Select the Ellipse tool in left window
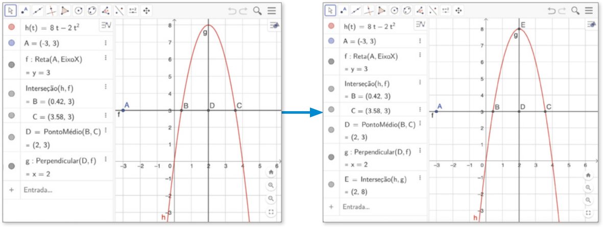This screenshot has width=603, height=227. tap(91, 11)
